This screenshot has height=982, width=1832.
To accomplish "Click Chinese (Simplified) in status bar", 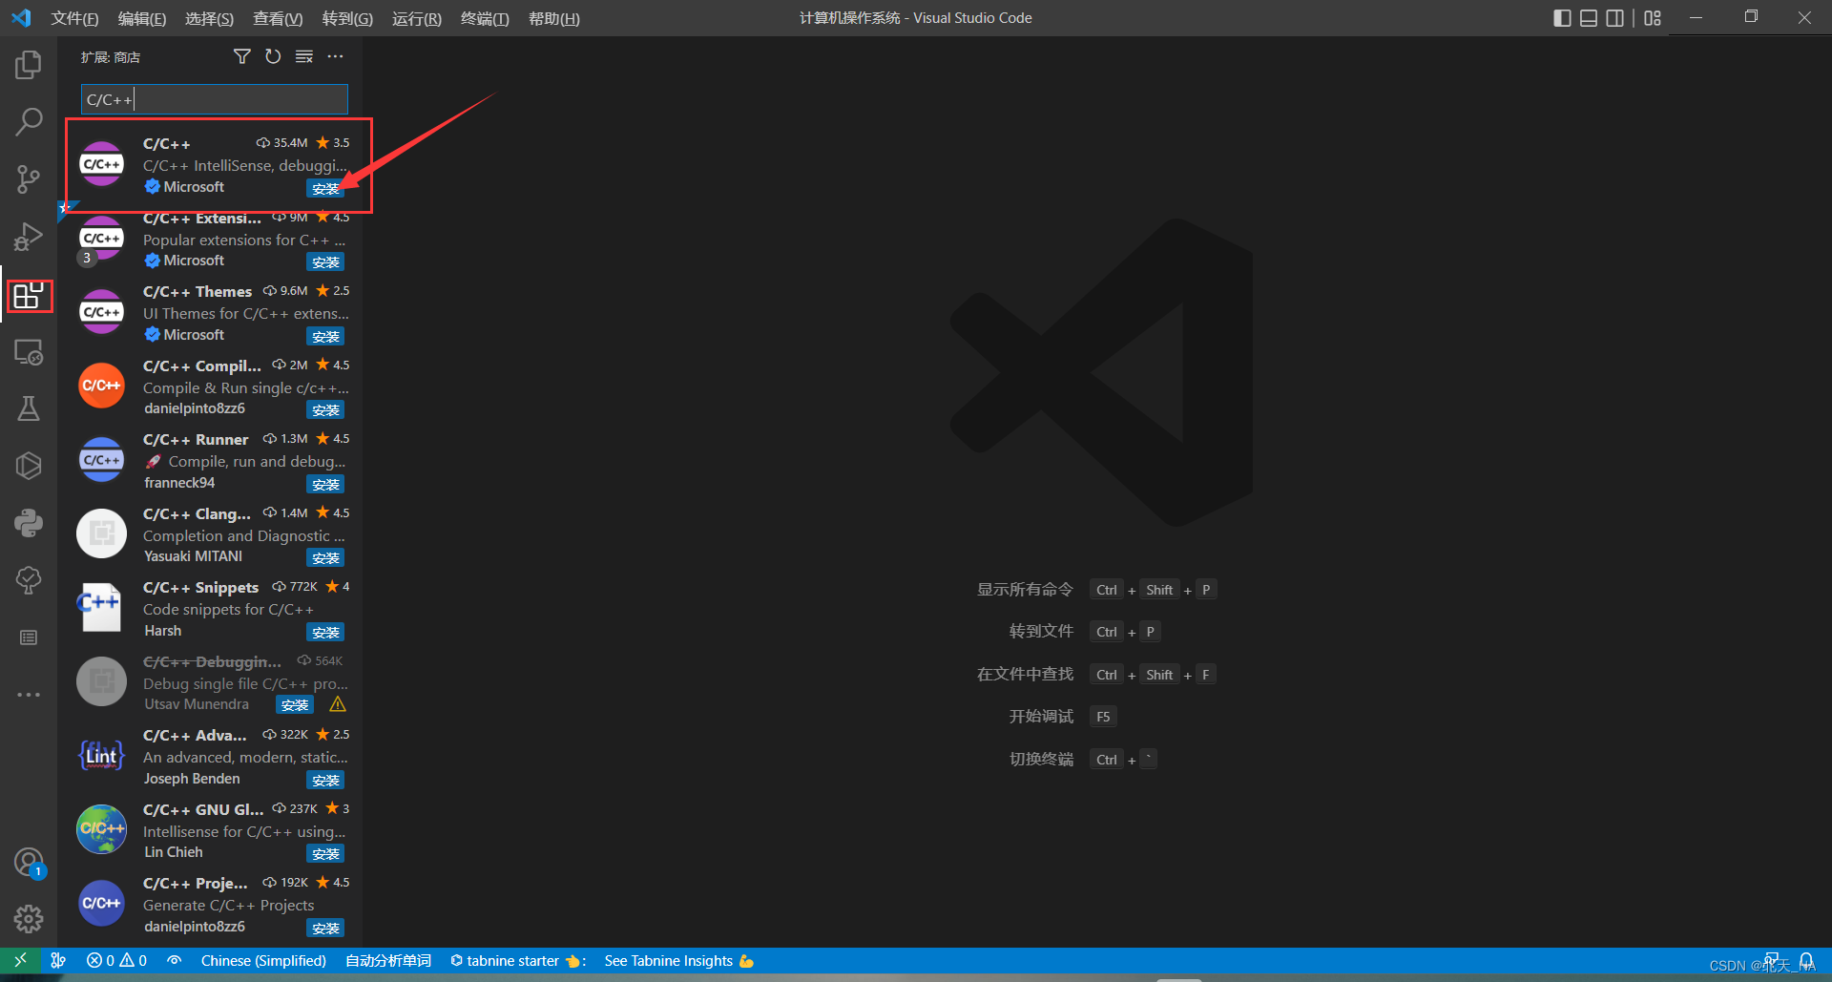I will click(263, 960).
